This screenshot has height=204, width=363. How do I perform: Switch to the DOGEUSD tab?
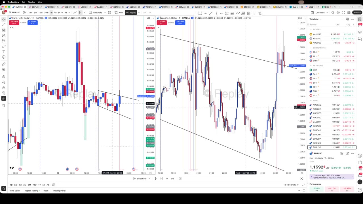(x=264, y=7)
